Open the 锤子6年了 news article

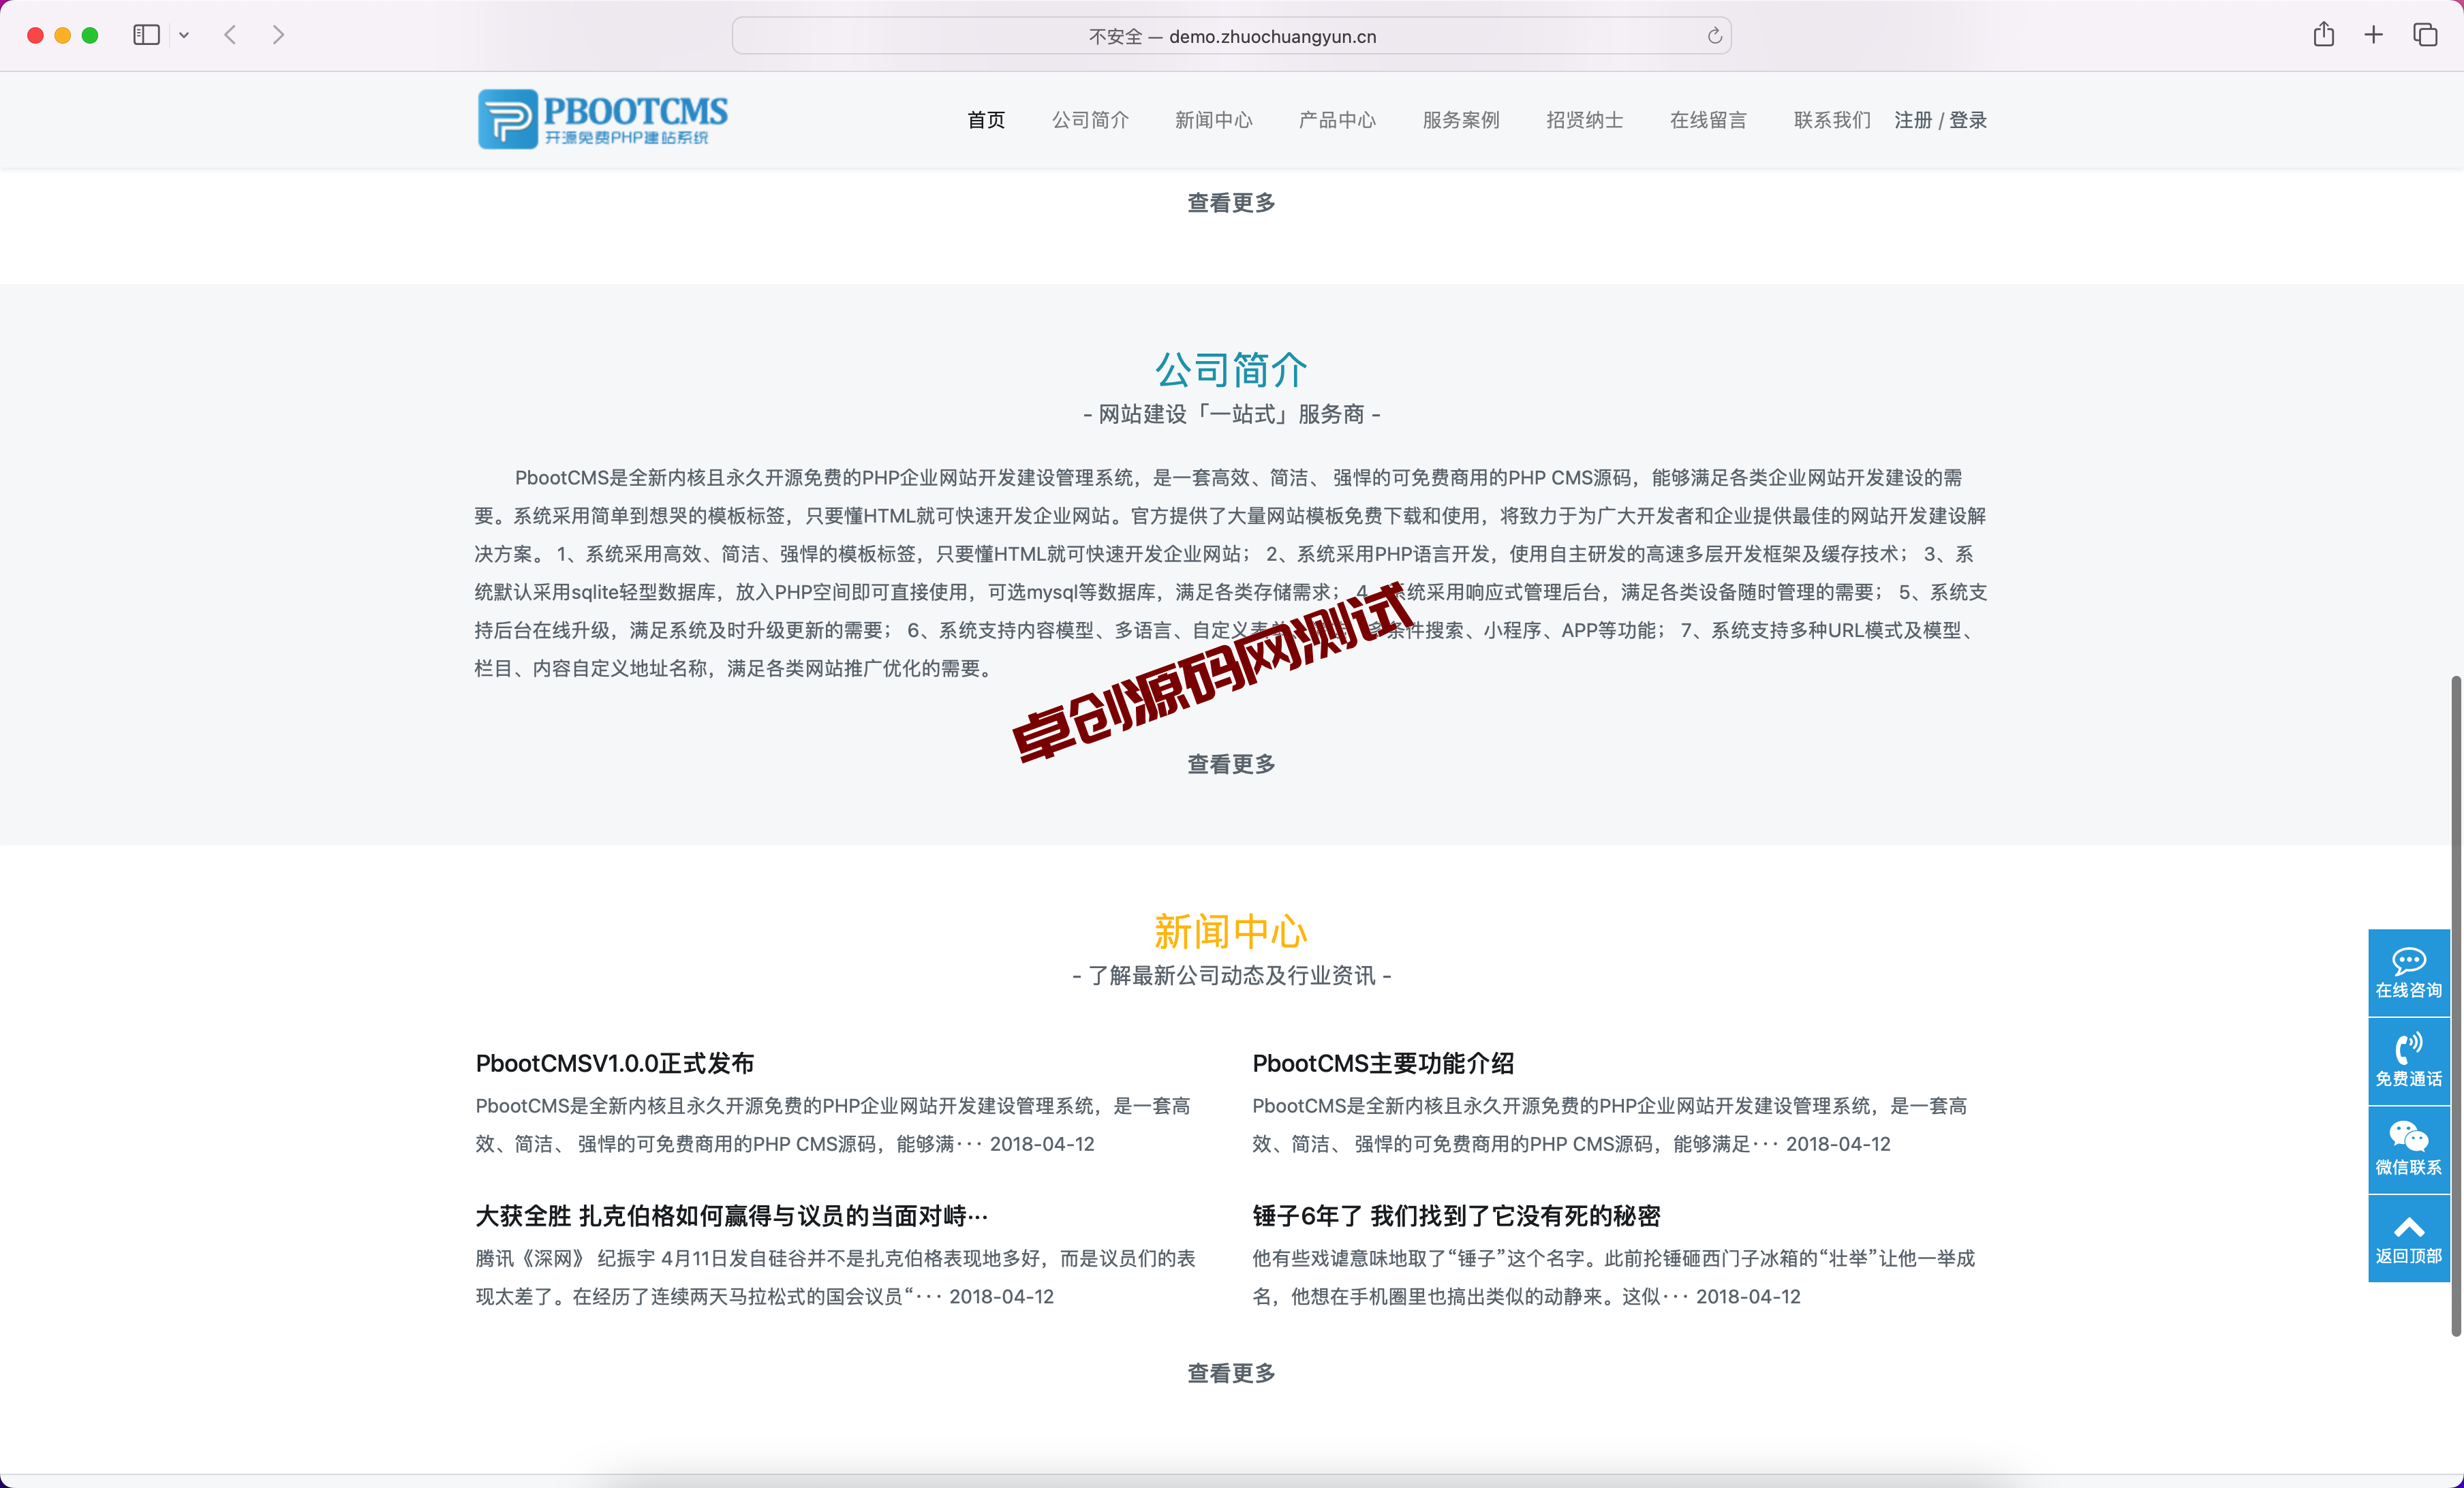(x=1456, y=1216)
